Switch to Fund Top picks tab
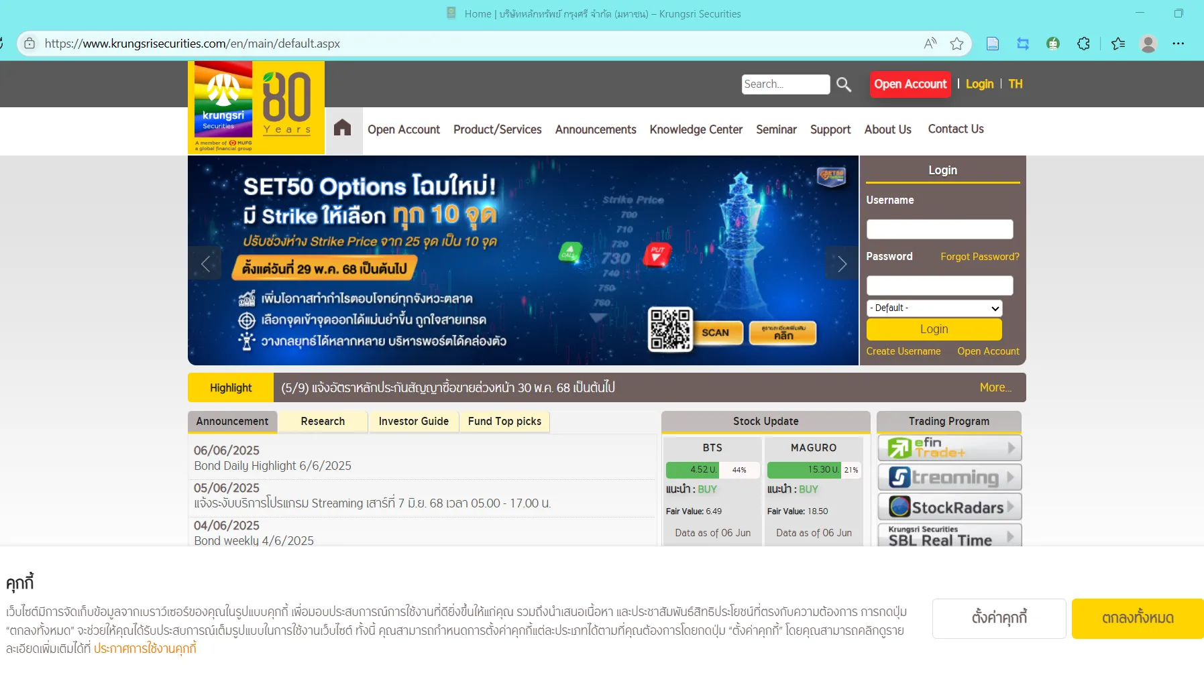This screenshot has height=673, width=1204. [504, 422]
